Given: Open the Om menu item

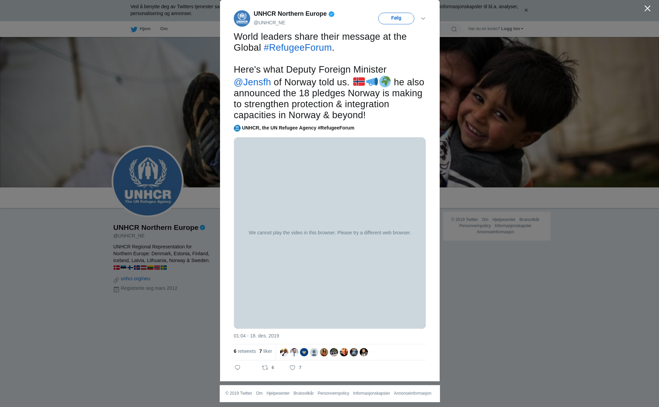Looking at the screenshot, I should tap(164, 29).
